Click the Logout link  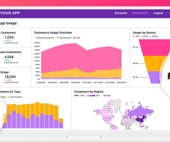point(158,13)
